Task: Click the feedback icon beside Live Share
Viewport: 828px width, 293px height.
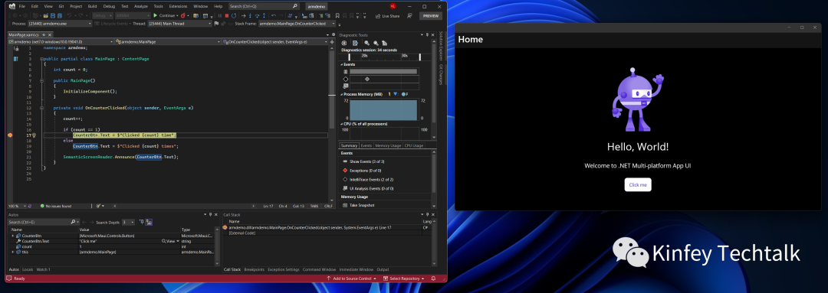Action: pyautogui.click(x=409, y=16)
